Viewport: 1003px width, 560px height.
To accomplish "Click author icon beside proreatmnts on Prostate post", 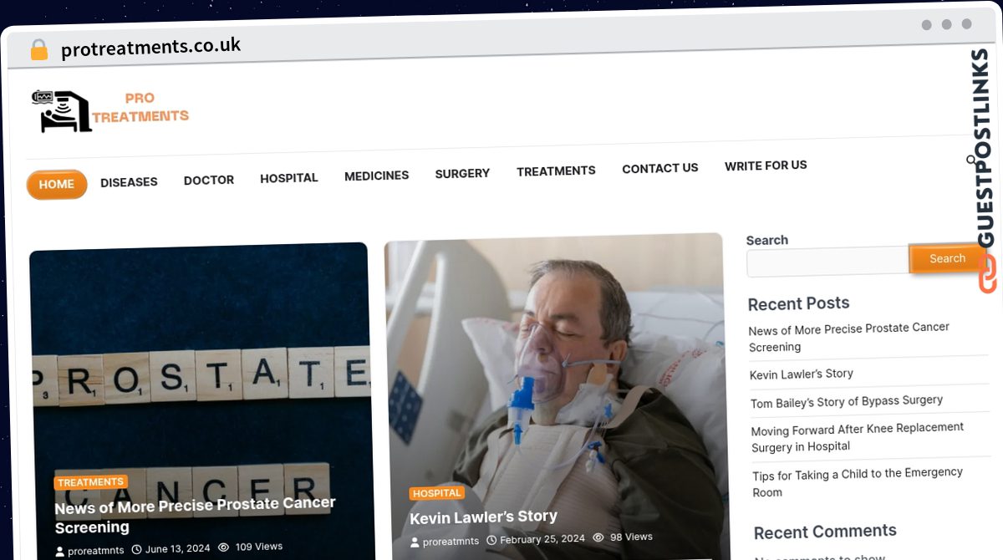I will [x=60, y=551].
